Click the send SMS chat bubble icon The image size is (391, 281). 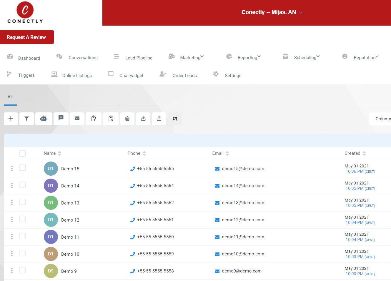(61, 119)
